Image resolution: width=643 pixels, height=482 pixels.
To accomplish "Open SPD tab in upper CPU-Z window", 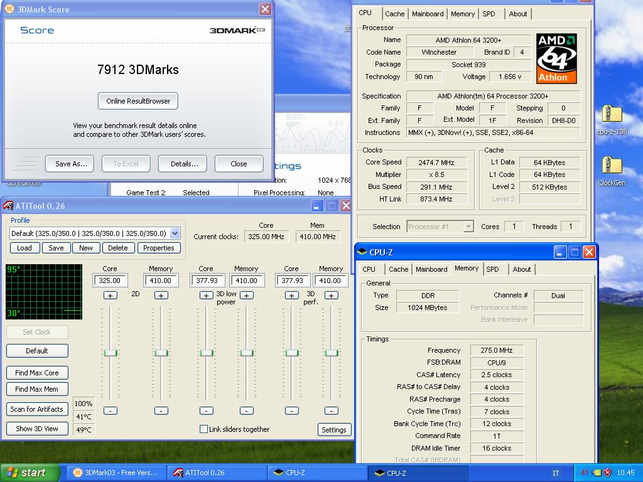I will click(489, 14).
